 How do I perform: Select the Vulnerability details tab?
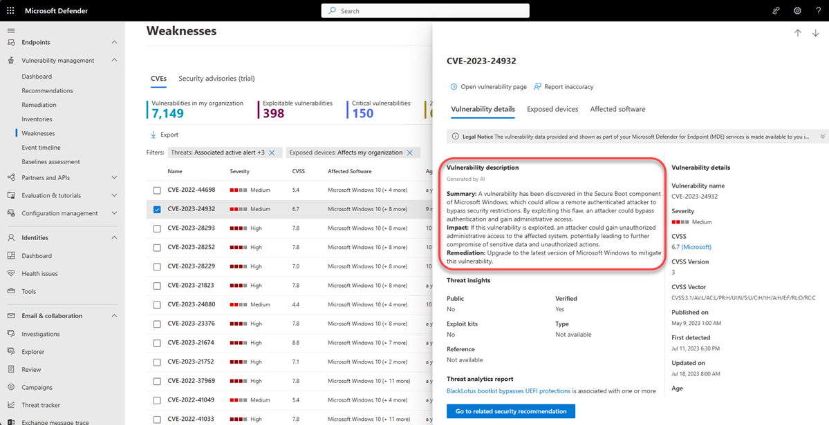pos(483,109)
